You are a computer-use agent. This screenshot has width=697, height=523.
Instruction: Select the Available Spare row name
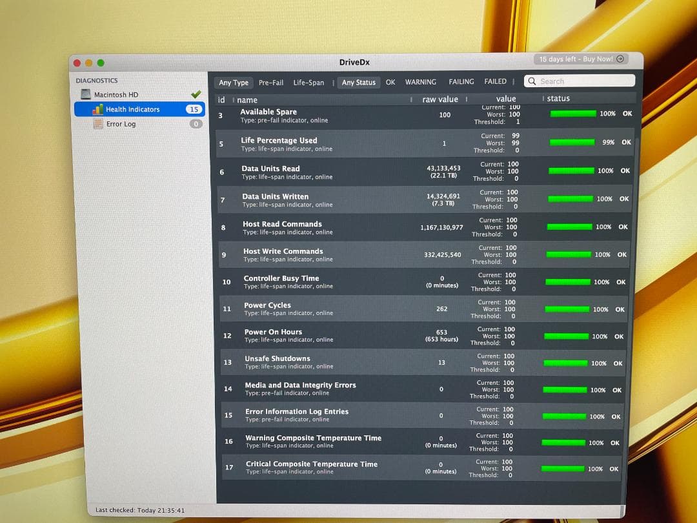pyautogui.click(x=268, y=112)
